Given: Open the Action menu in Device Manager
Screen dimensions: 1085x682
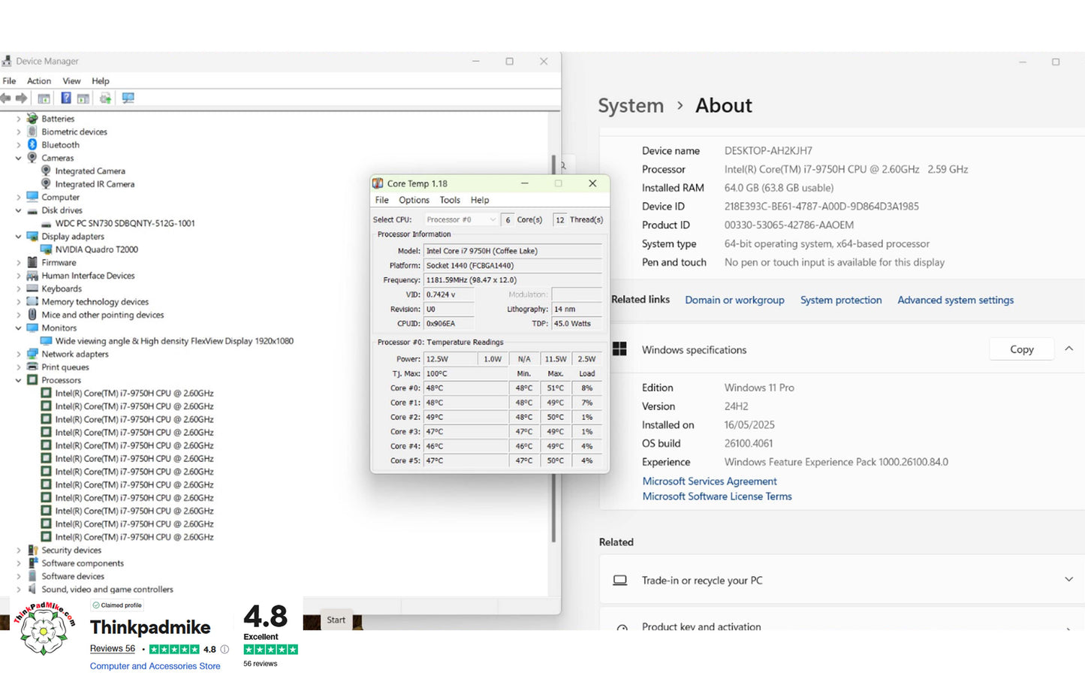Looking at the screenshot, I should click(39, 81).
